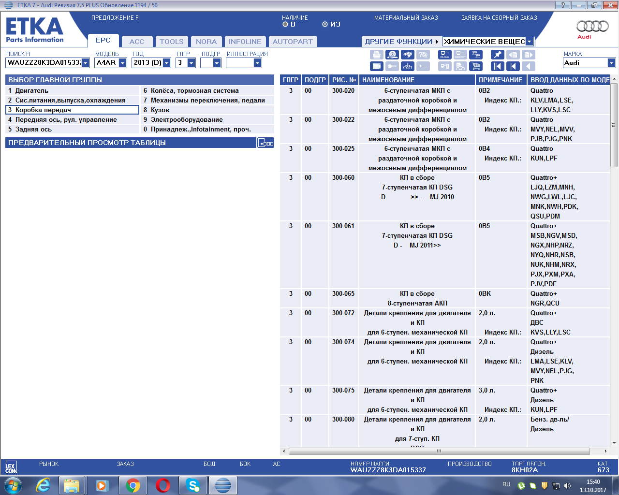
Task: Open the ELSA link icon
Action: point(444,55)
